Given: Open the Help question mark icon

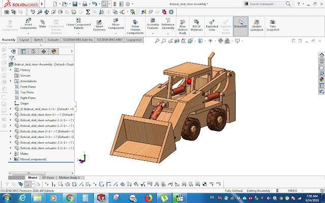Looking at the screenshot, I should 299,4.
